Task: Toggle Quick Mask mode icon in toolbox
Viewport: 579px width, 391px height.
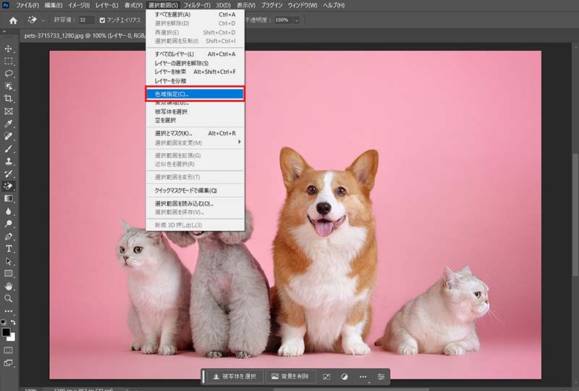Action: pos(9,350)
